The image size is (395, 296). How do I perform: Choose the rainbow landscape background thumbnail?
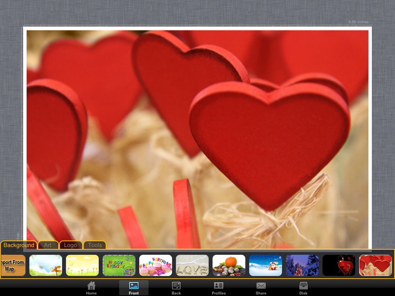pos(46,265)
